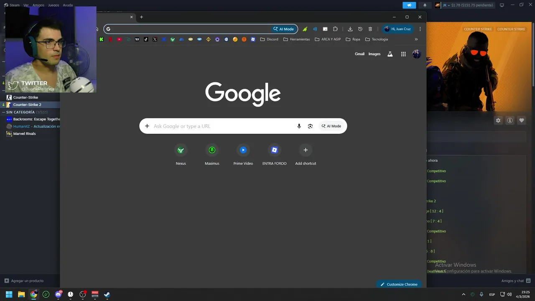Open the Amigos menu in Steam
This screenshot has width=535, height=301.
tap(38, 5)
